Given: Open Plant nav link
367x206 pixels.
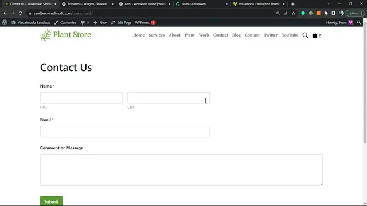Looking at the screenshot, I should point(190,35).
